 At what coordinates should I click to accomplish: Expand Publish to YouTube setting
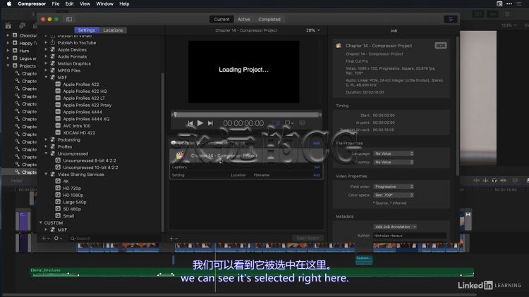[x=47, y=43]
